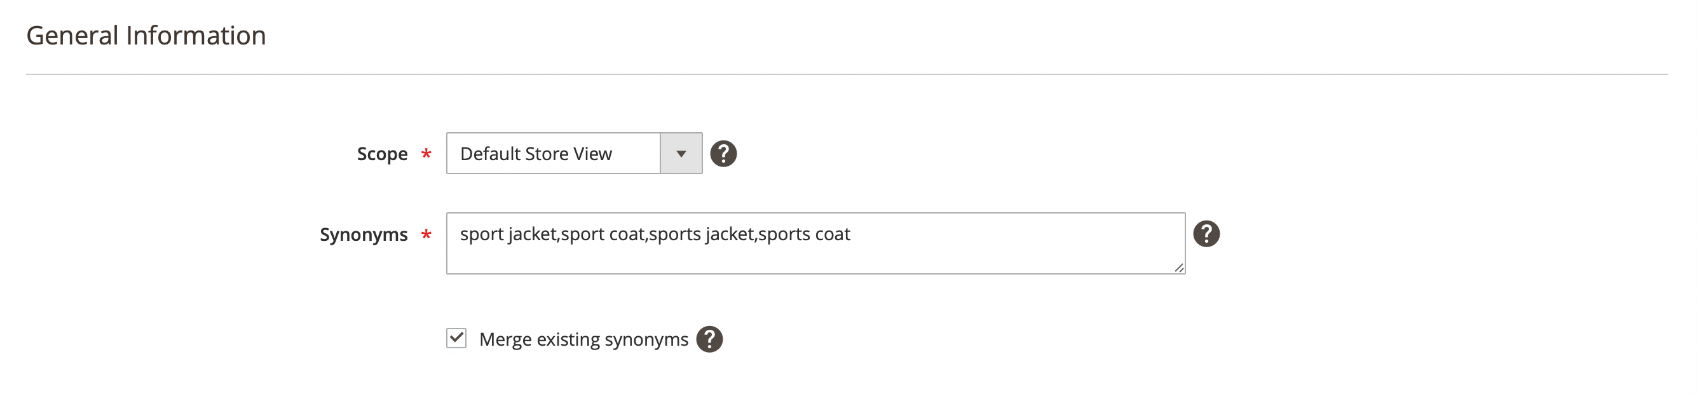Place cursor at "sports coat" in textarea
This screenshot has width=1697, height=394.
(x=804, y=234)
